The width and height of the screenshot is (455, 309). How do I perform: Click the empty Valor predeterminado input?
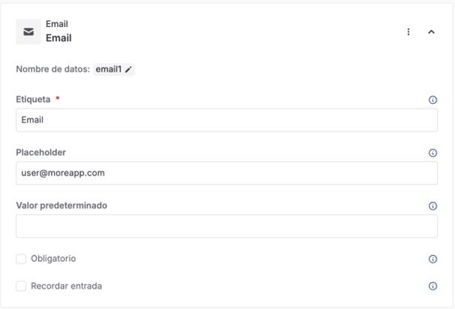pos(226,226)
